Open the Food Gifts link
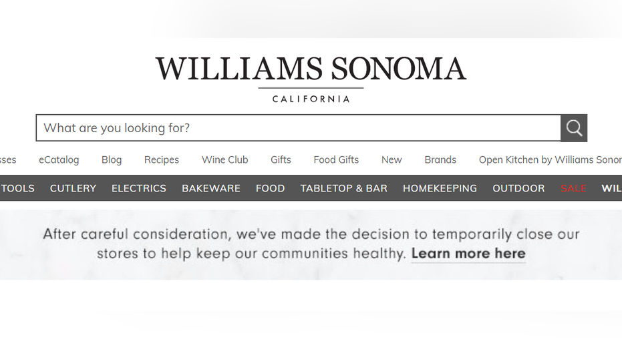622x349 pixels. click(336, 159)
